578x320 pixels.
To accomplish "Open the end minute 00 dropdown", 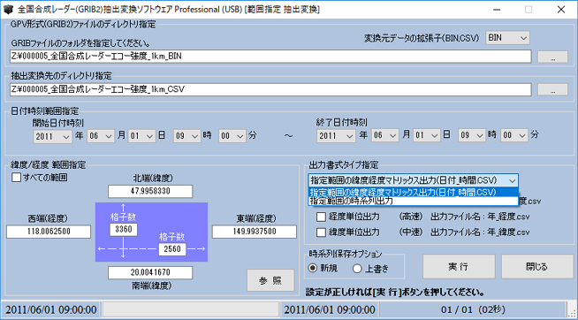I will pos(515,135).
